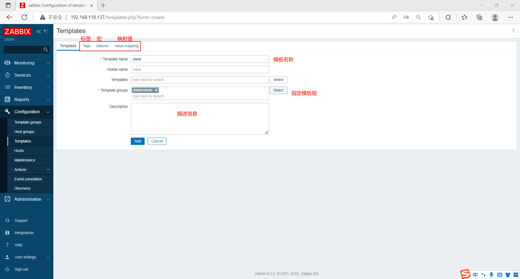Screen dimensions: 520x279
Task: Click the Template name input field
Action: (x=200, y=59)
